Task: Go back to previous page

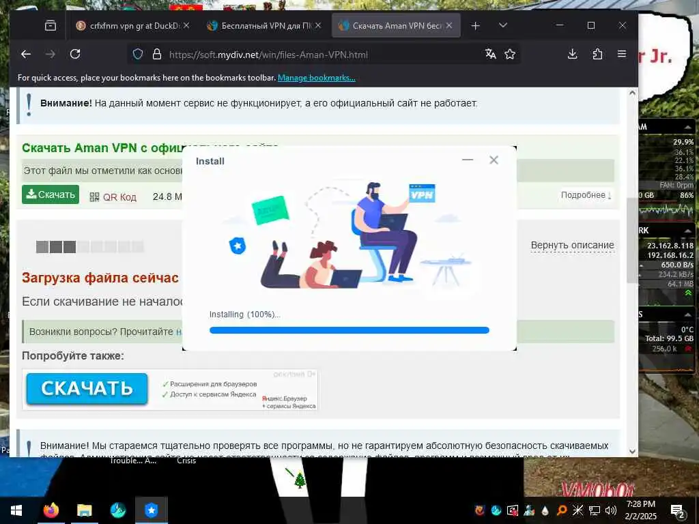Action: (26, 55)
